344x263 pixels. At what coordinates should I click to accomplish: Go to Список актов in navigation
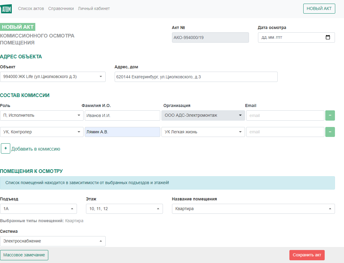(x=31, y=9)
